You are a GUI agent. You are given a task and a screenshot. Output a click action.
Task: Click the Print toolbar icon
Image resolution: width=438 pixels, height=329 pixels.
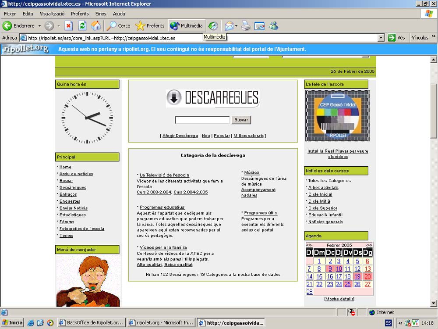pos(246,26)
